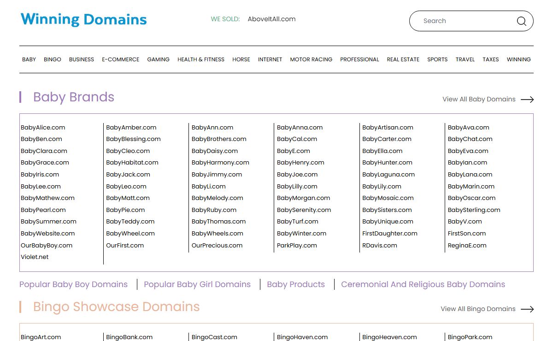Select the BabyTeddy.com domain
The image size is (553, 341).
coord(130,222)
